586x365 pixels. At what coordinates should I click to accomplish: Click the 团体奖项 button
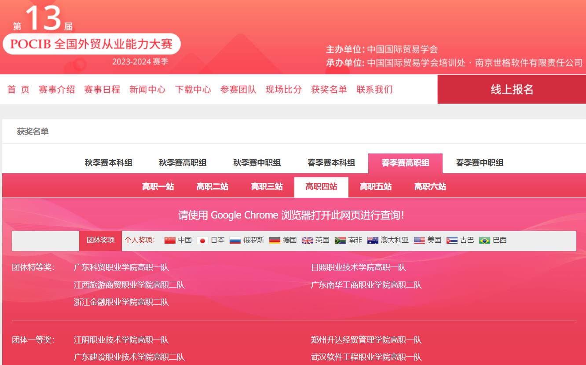(100, 240)
